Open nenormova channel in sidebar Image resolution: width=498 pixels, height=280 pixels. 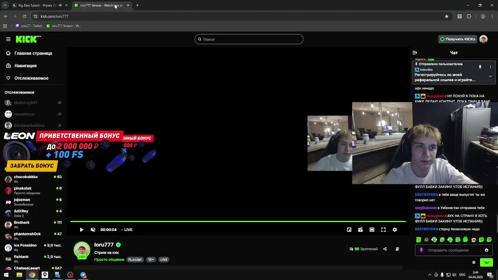(33, 114)
